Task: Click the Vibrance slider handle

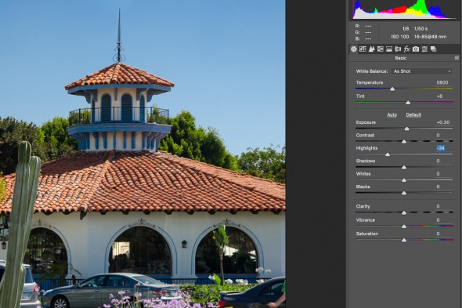Action: (404, 226)
